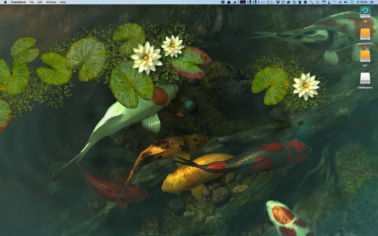
Task: Click the clock showing 16:55
Action: click(363, 2)
